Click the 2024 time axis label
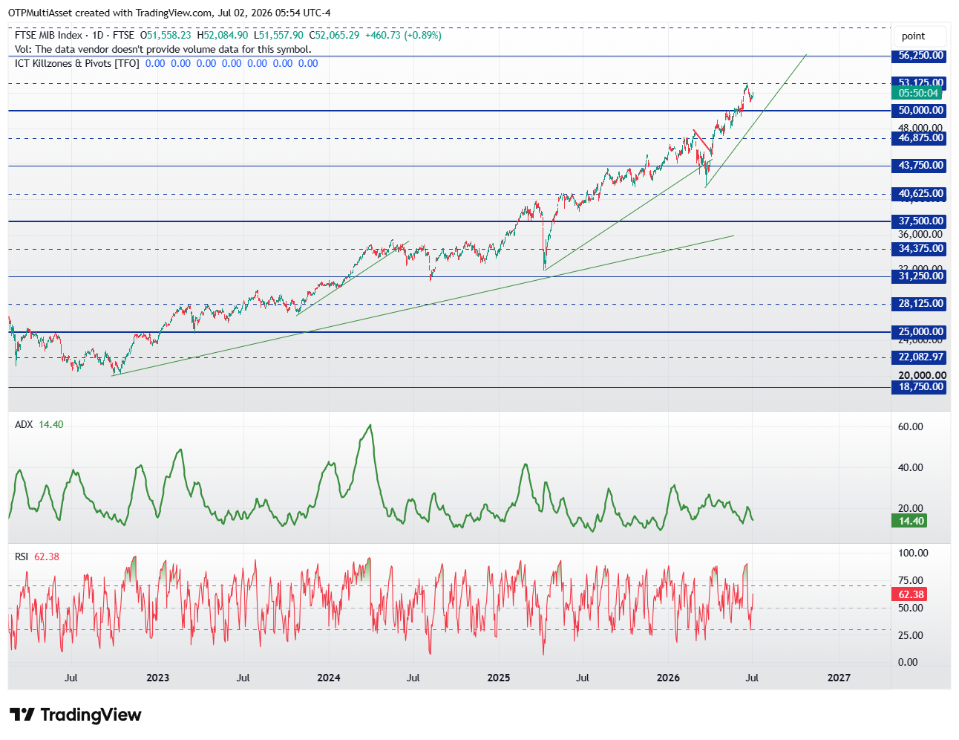Image resolution: width=959 pixels, height=740 pixels. pyautogui.click(x=329, y=678)
